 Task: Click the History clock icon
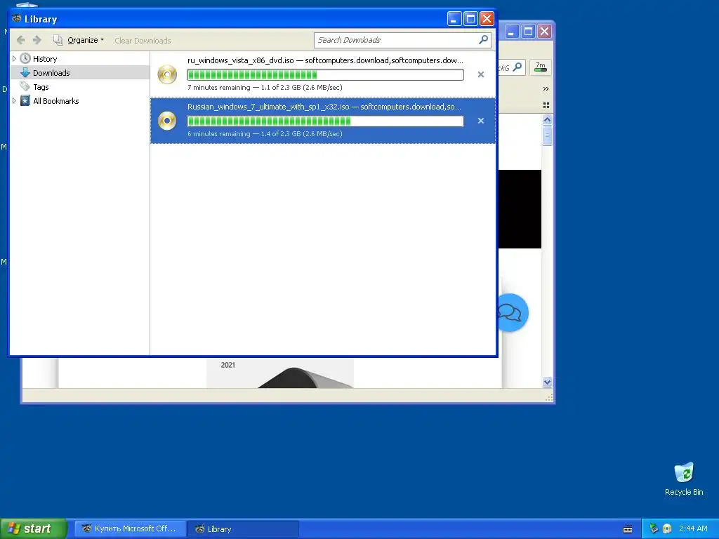click(25, 58)
